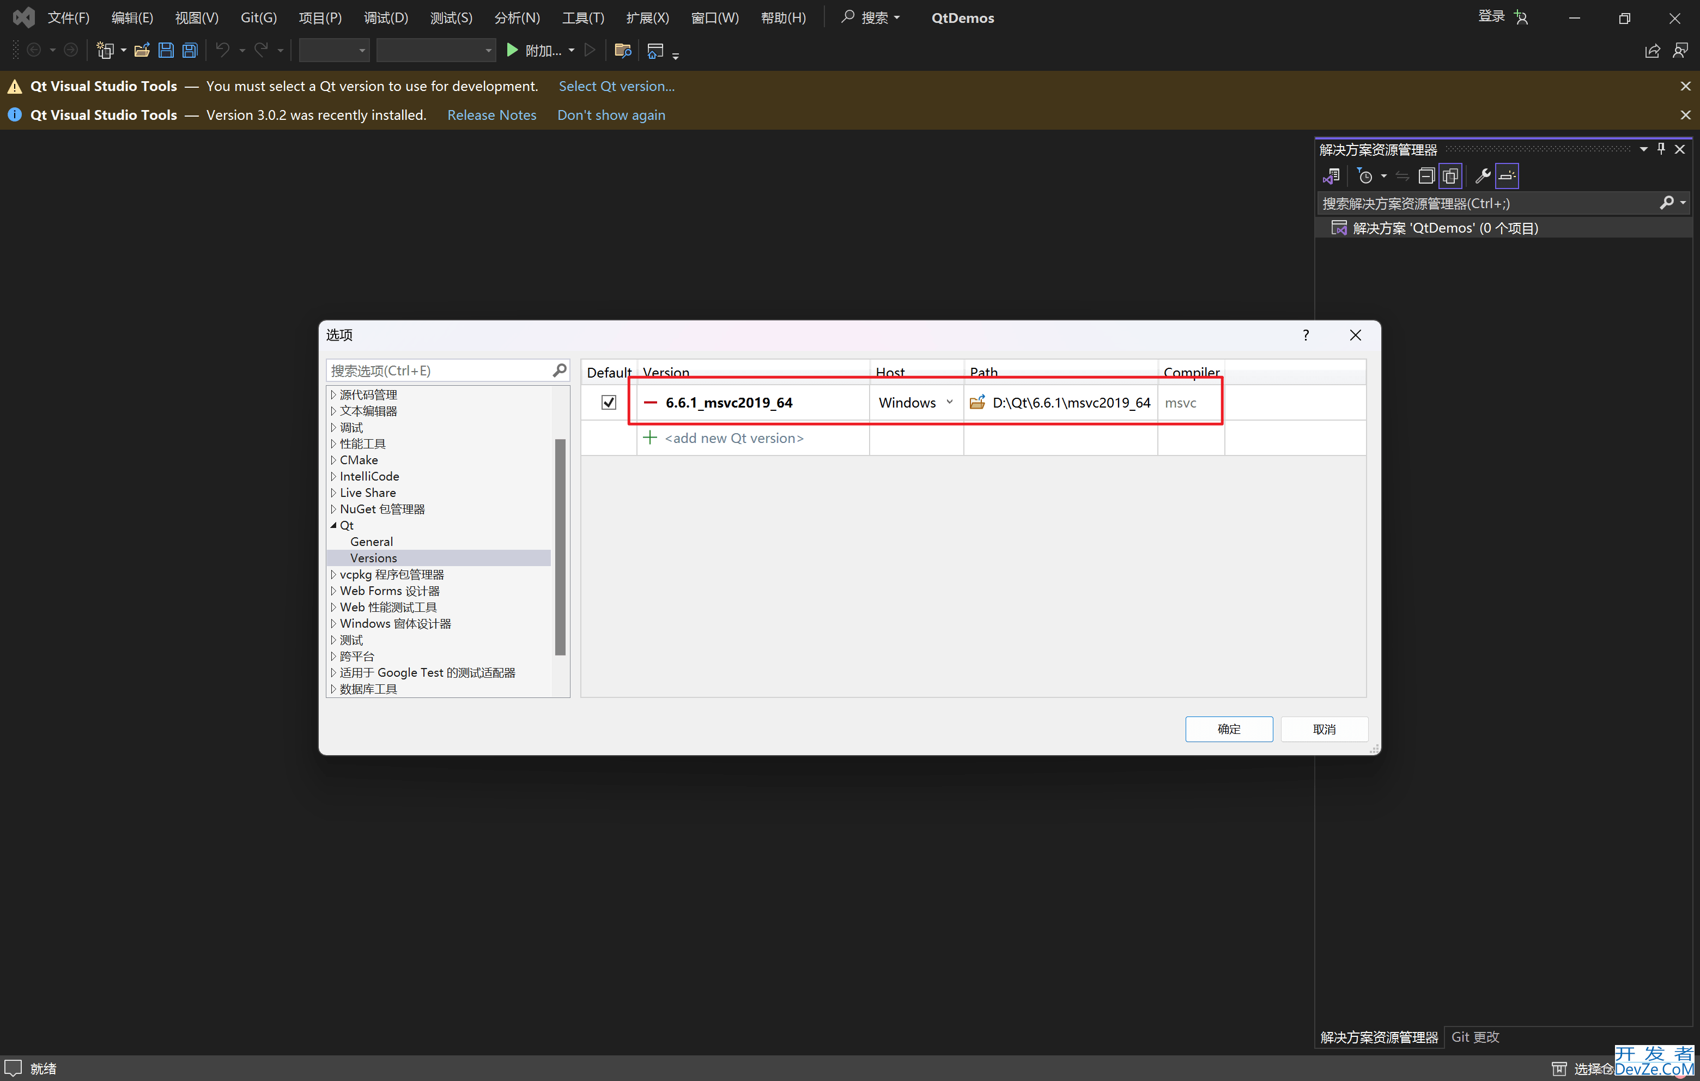Expand the NuGet 包管理器 tree node

(333, 508)
